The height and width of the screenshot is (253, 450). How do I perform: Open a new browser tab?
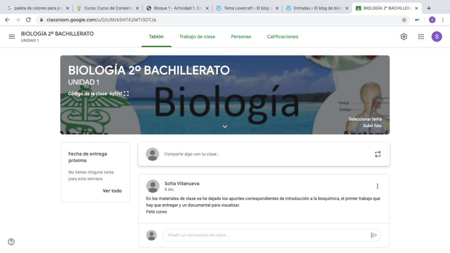point(429,8)
